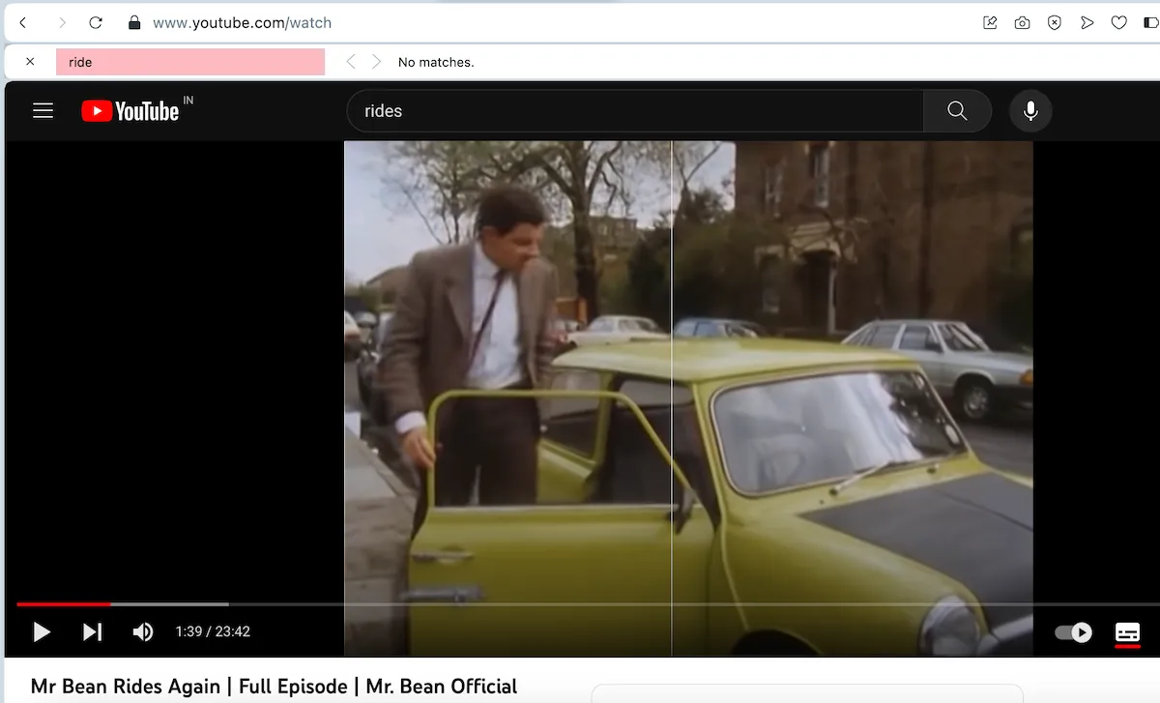
Task: Play the Mr Bean video
Action: (x=42, y=631)
